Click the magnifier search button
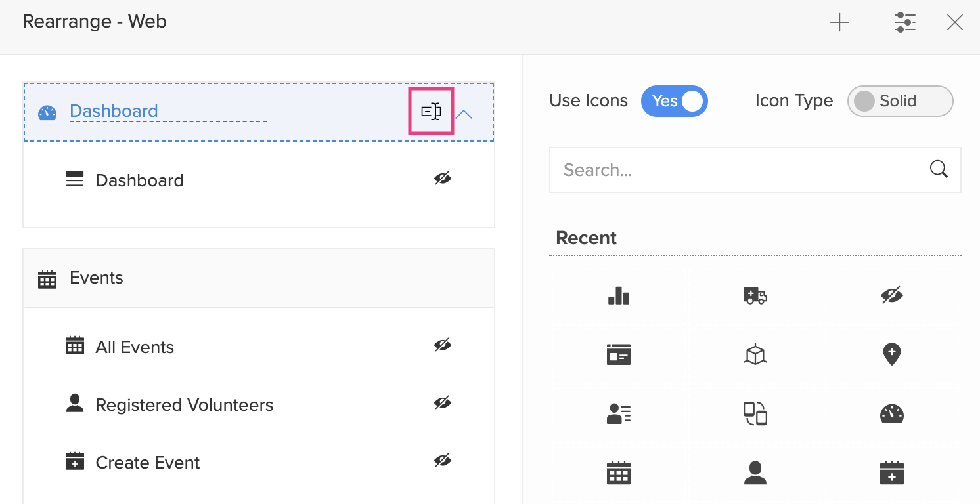 939,169
